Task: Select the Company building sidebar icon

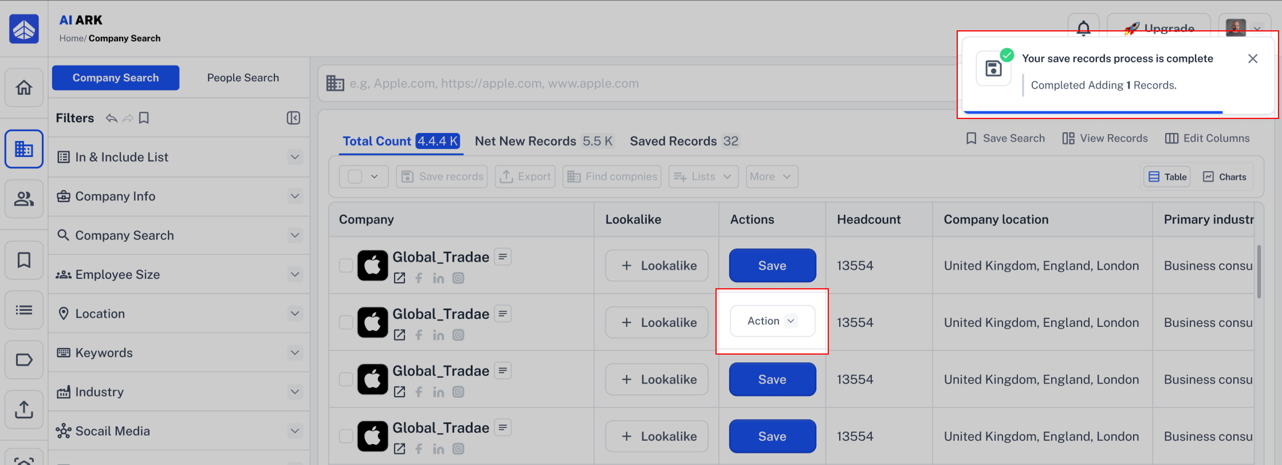Action: point(24,148)
